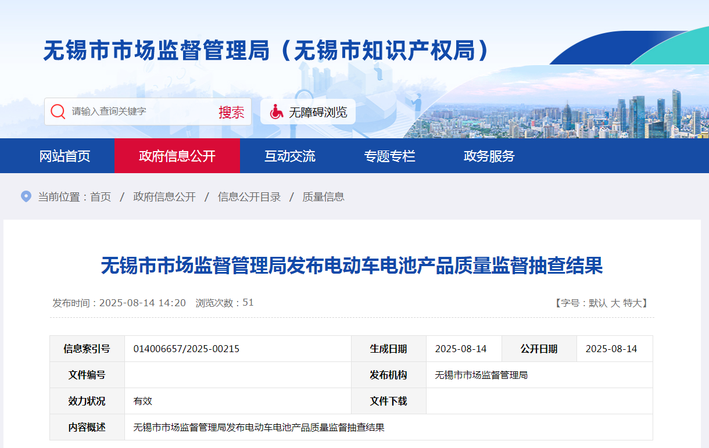Viewport: 709px width, 448px height.
Task: Click the 公开日期 value 2025-08-14
Action: point(611,349)
